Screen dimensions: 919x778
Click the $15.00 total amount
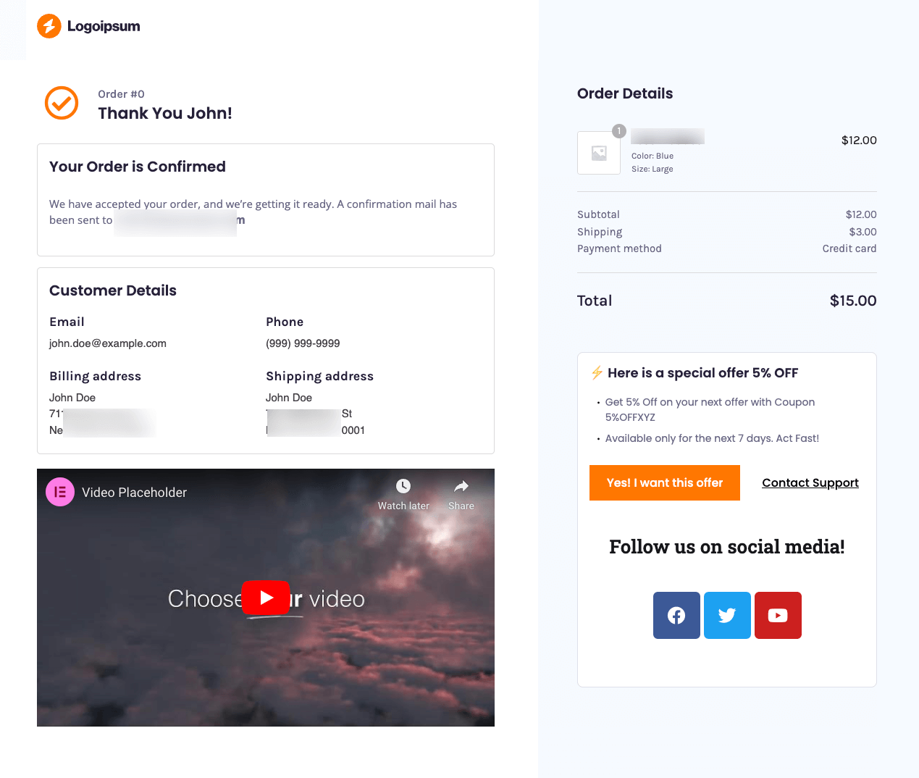[x=853, y=301]
